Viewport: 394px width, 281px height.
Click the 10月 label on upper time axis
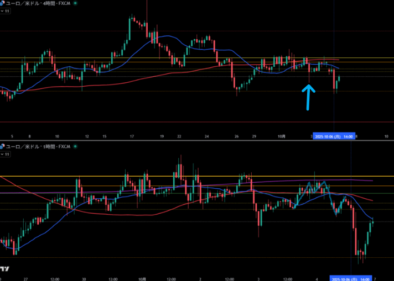point(281,136)
